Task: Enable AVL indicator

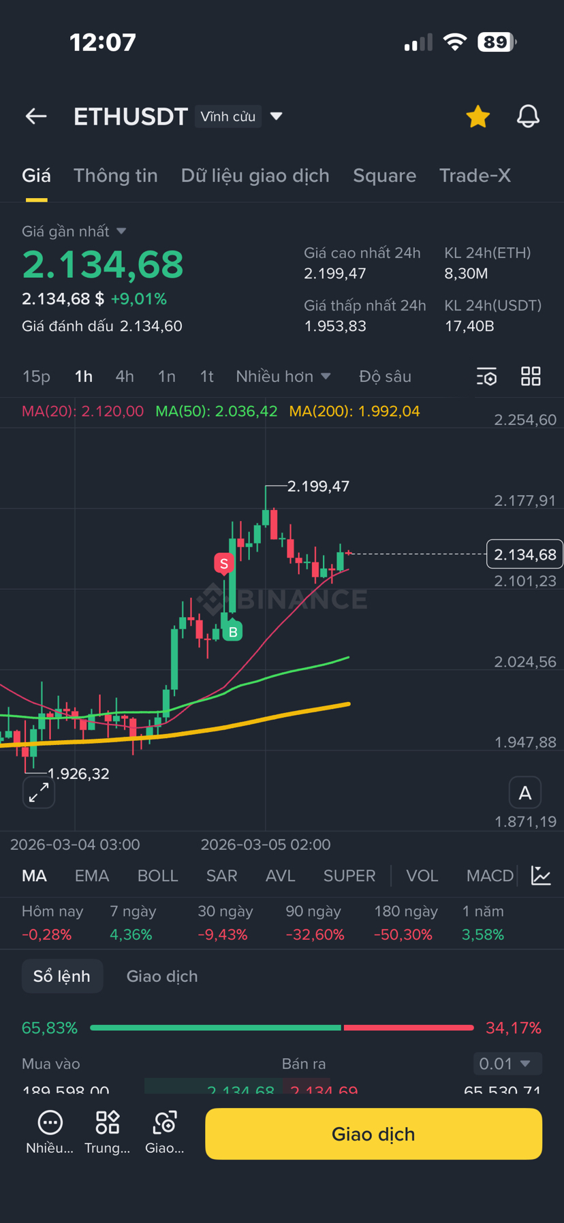Action: pos(281,876)
